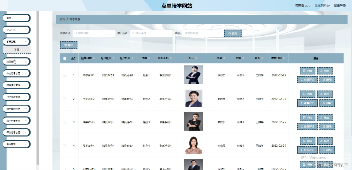Sort table by 状态 column arrows
This screenshot has height=170, width=352.
263,58
